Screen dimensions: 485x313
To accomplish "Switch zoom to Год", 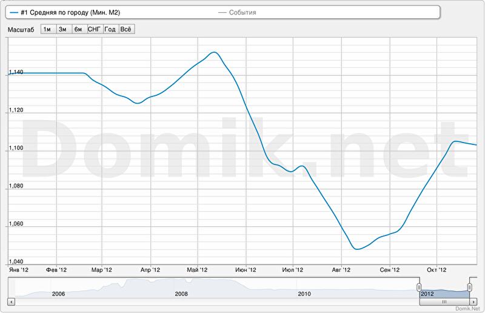I will click(110, 29).
